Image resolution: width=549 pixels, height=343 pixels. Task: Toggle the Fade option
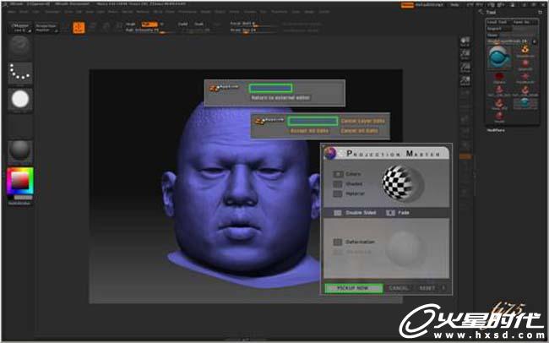[390, 213]
